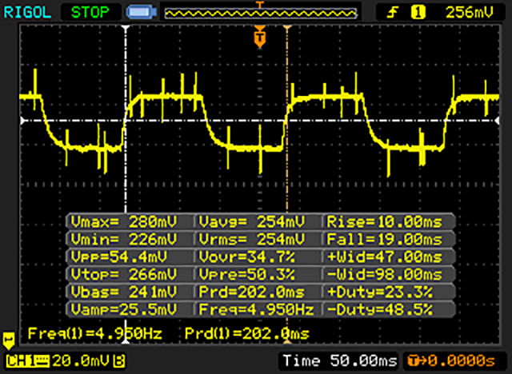Click the Vpre=50.3% measurement
Screen dimensions: 512x374
pos(247,275)
